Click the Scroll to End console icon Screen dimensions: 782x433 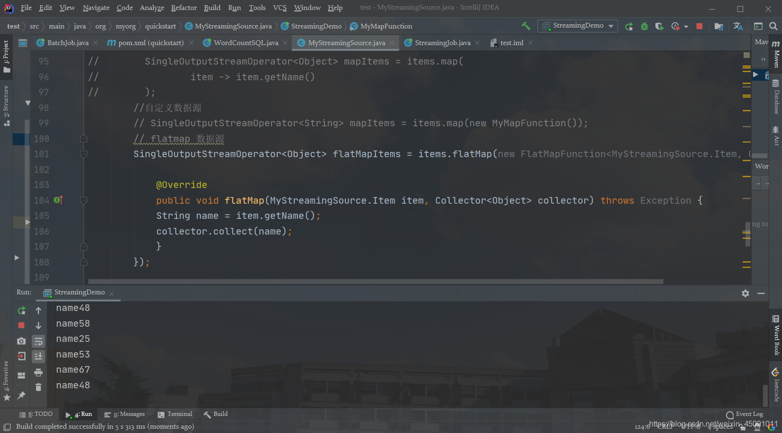[x=38, y=356]
